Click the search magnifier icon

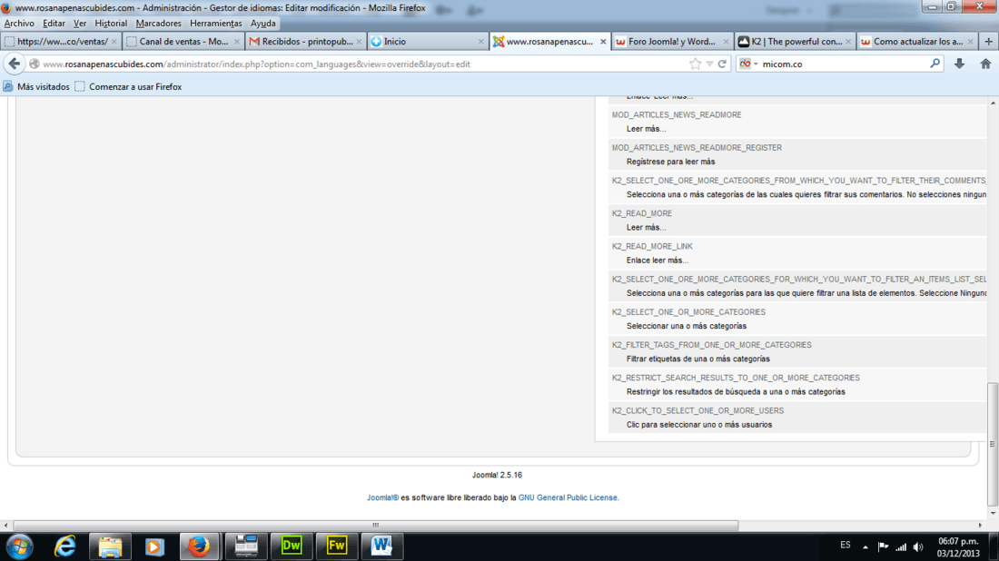coord(935,63)
